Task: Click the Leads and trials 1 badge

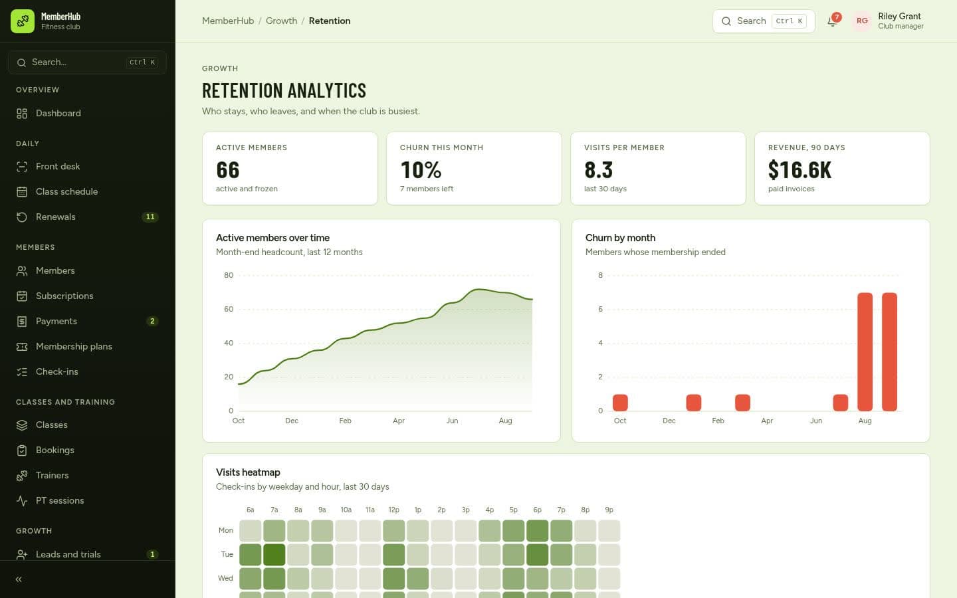Action: coord(152,555)
